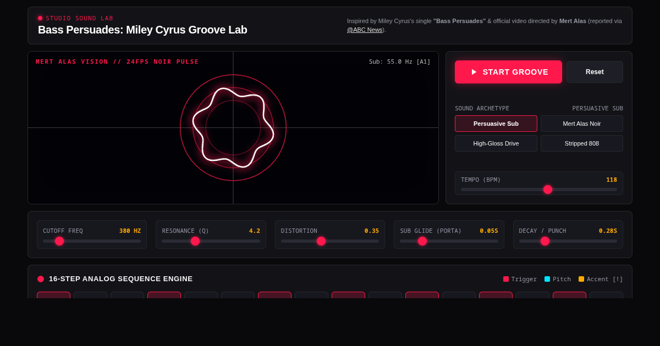Select the Persuasive Sub archetype
This screenshot has width=660, height=346.
click(x=496, y=124)
